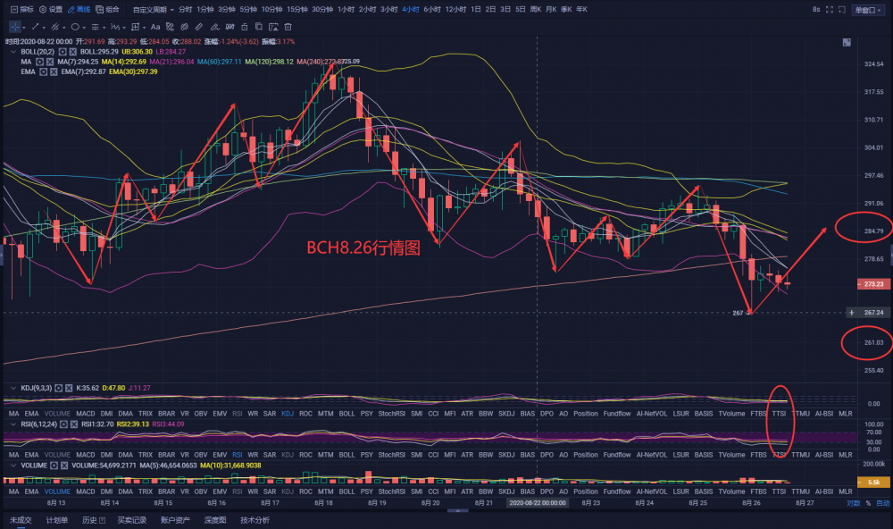Screen dimensions: 893x529
Task: Select the trend line drawing tool
Action: pos(35,27)
